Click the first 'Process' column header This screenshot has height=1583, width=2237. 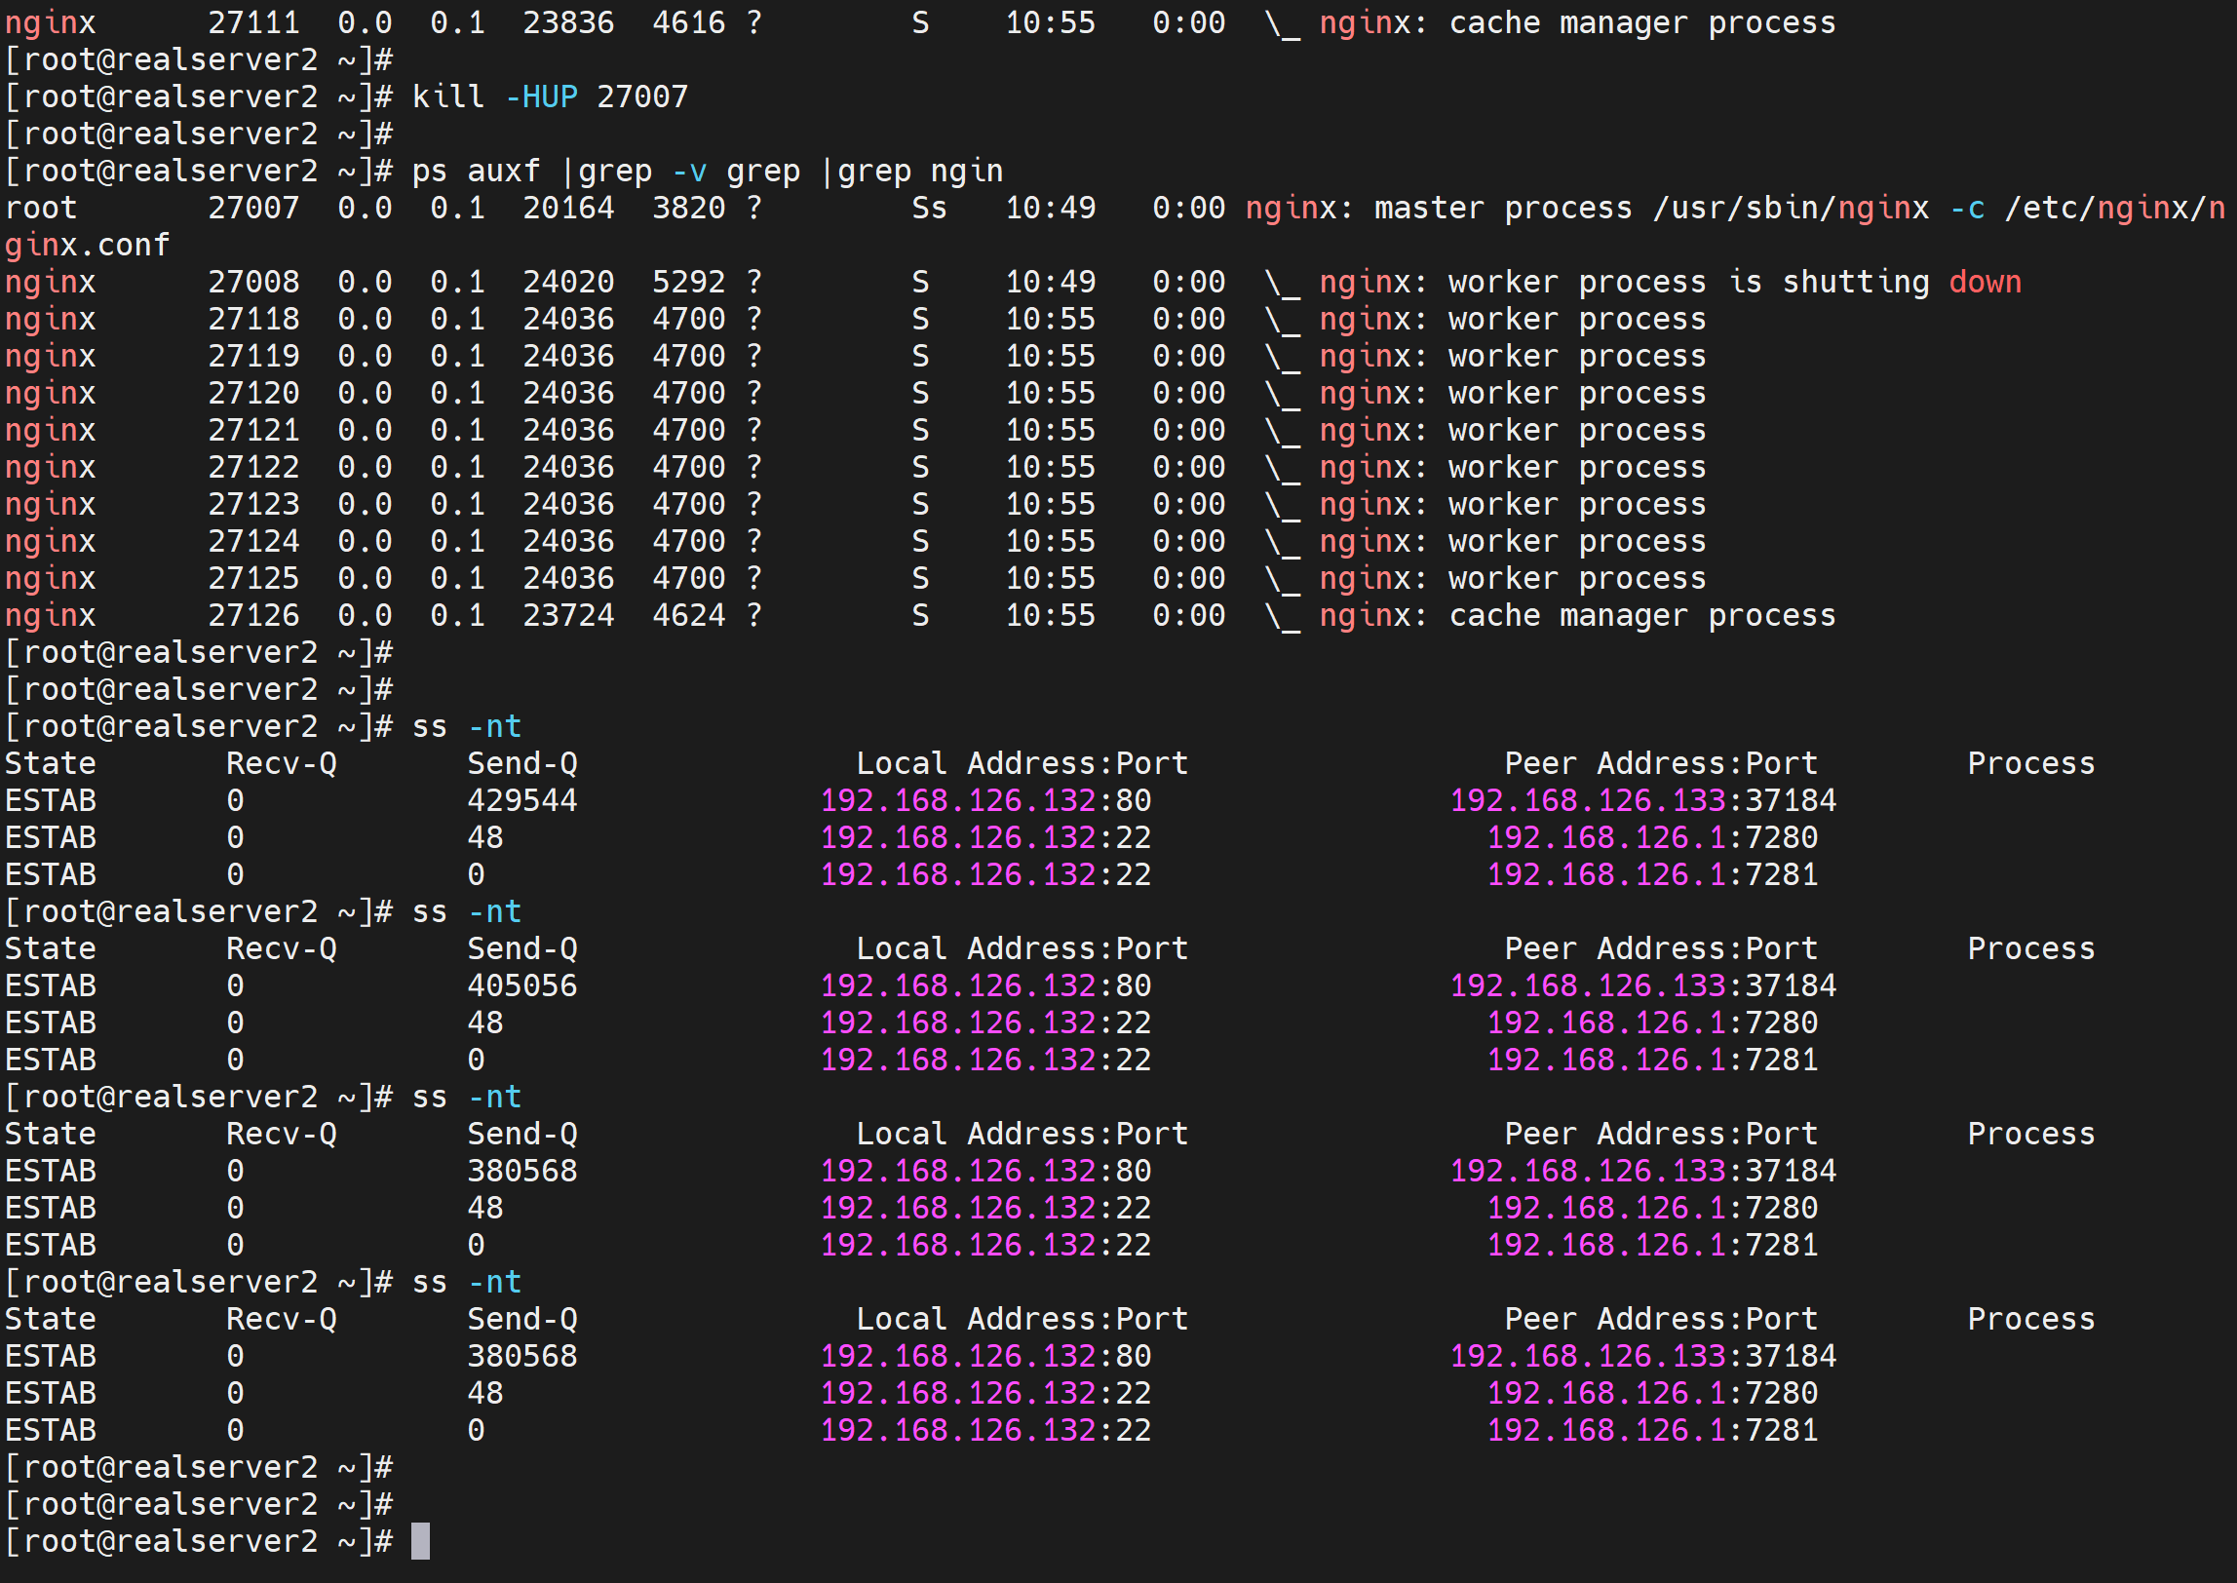(x=2030, y=763)
